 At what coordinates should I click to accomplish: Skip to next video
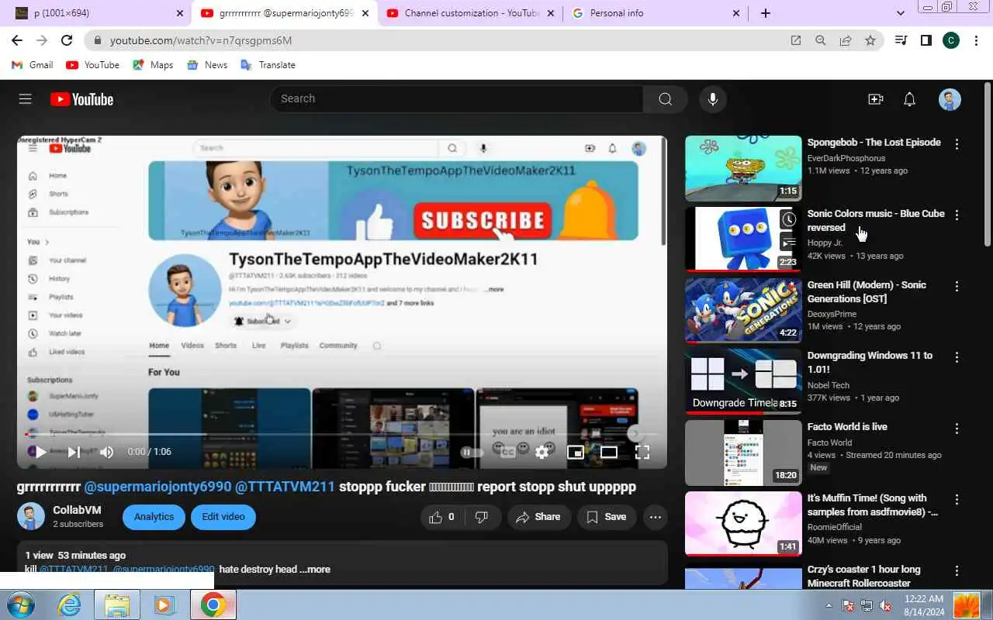coord(74,452)
